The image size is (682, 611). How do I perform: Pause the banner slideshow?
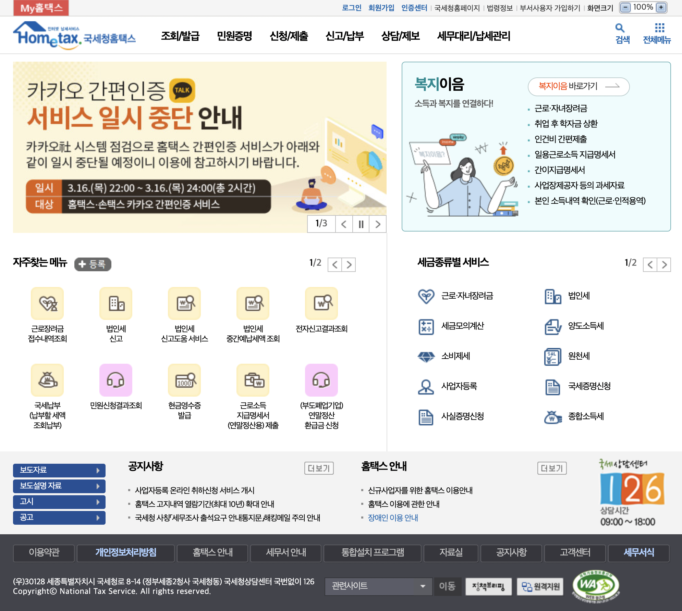pyautogui.click(x=361, y=224)
